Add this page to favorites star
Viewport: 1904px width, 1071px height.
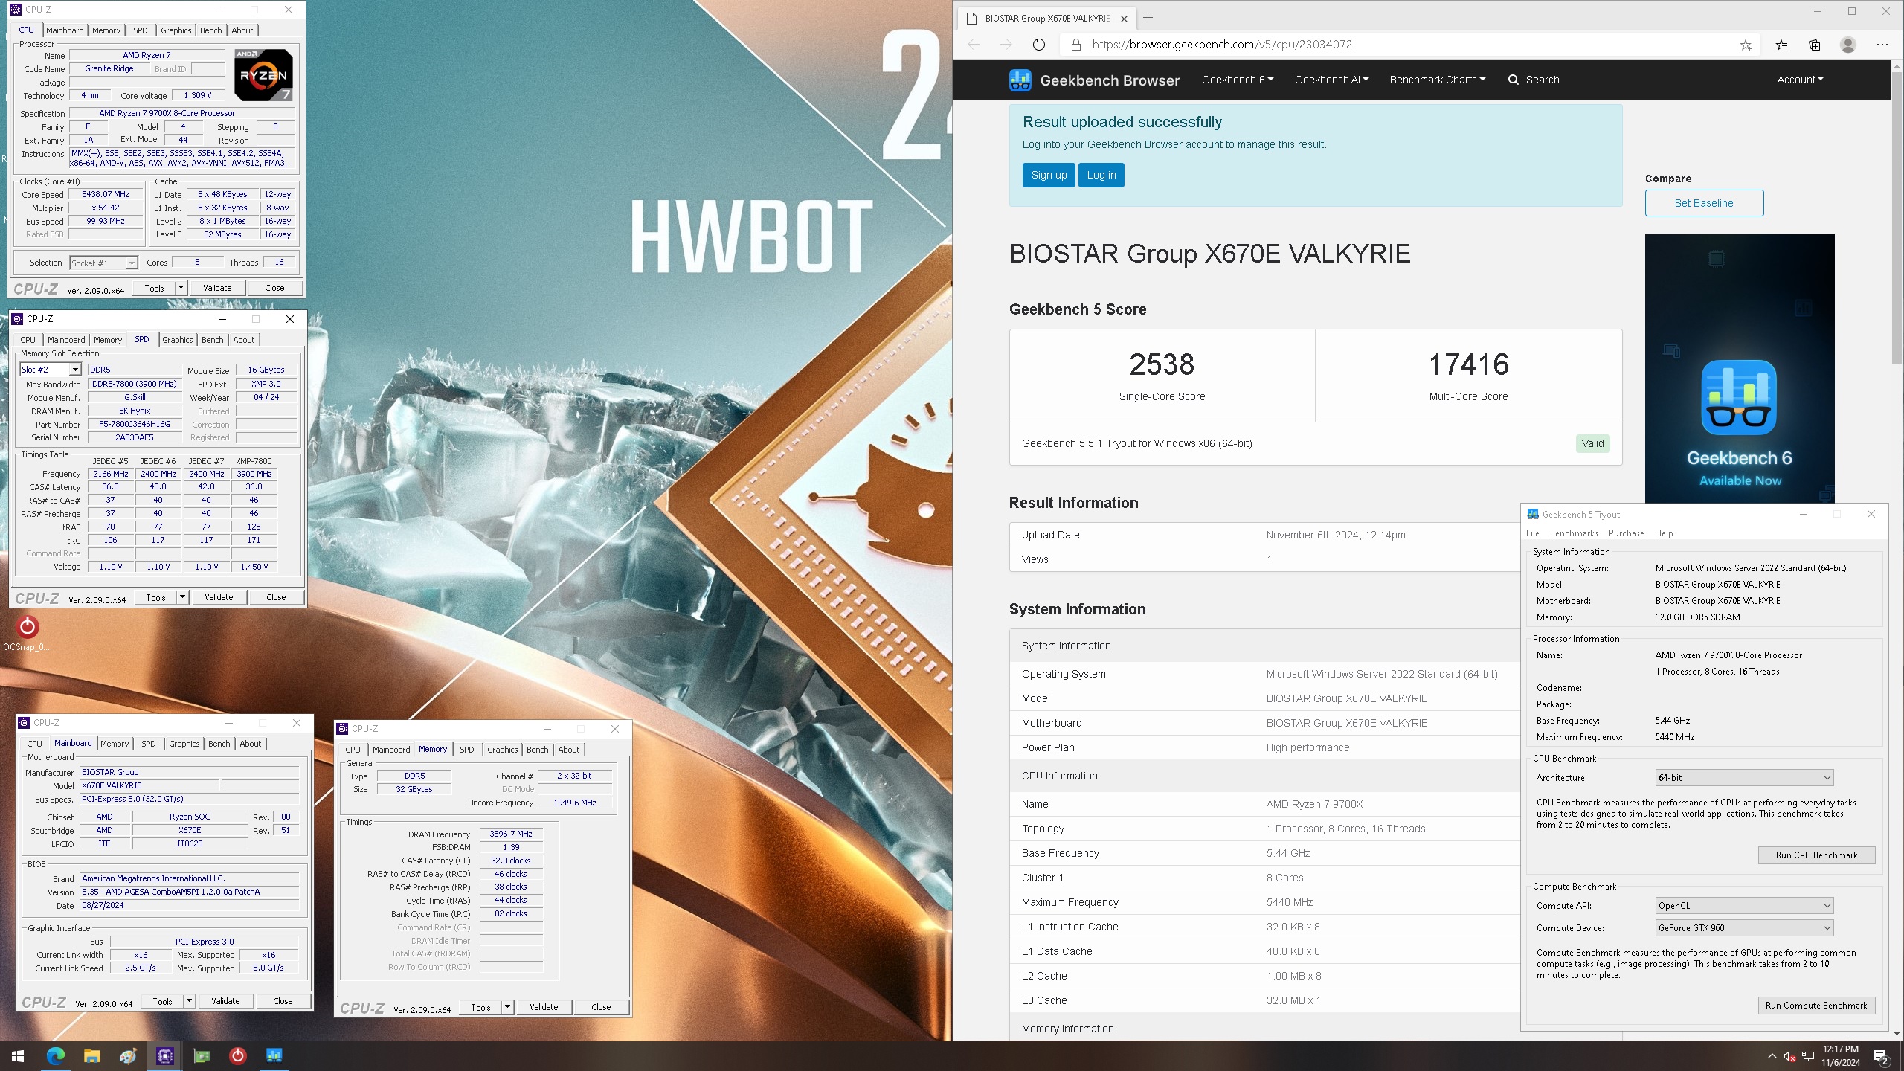[x=1746, y=45]
